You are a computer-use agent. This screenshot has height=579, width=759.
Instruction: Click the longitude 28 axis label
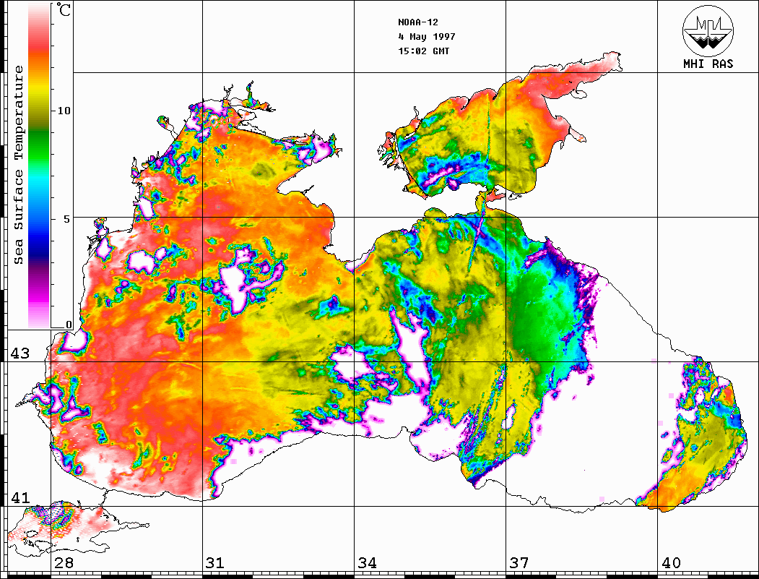click(x=64, y=563)
